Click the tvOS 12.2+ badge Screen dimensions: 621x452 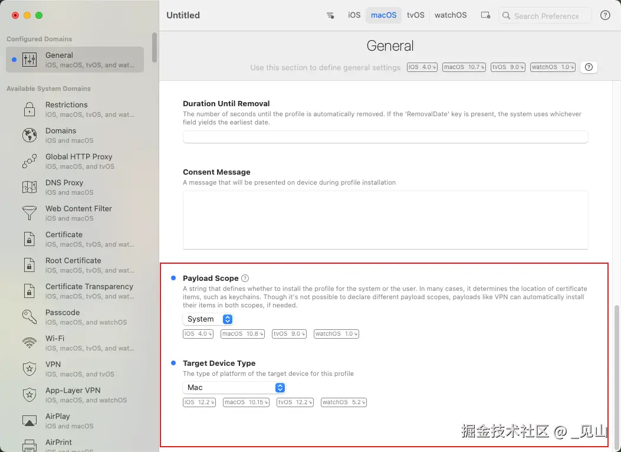point(295,402)
